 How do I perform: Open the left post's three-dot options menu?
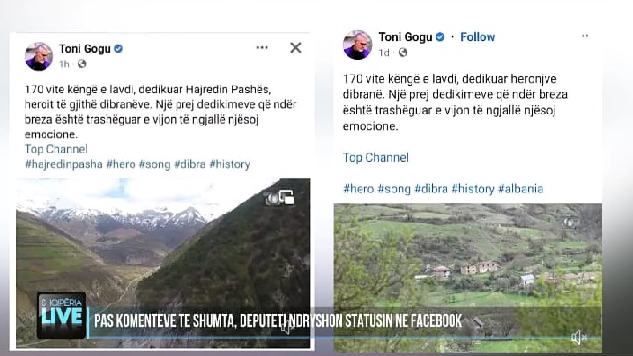[262, 48]
